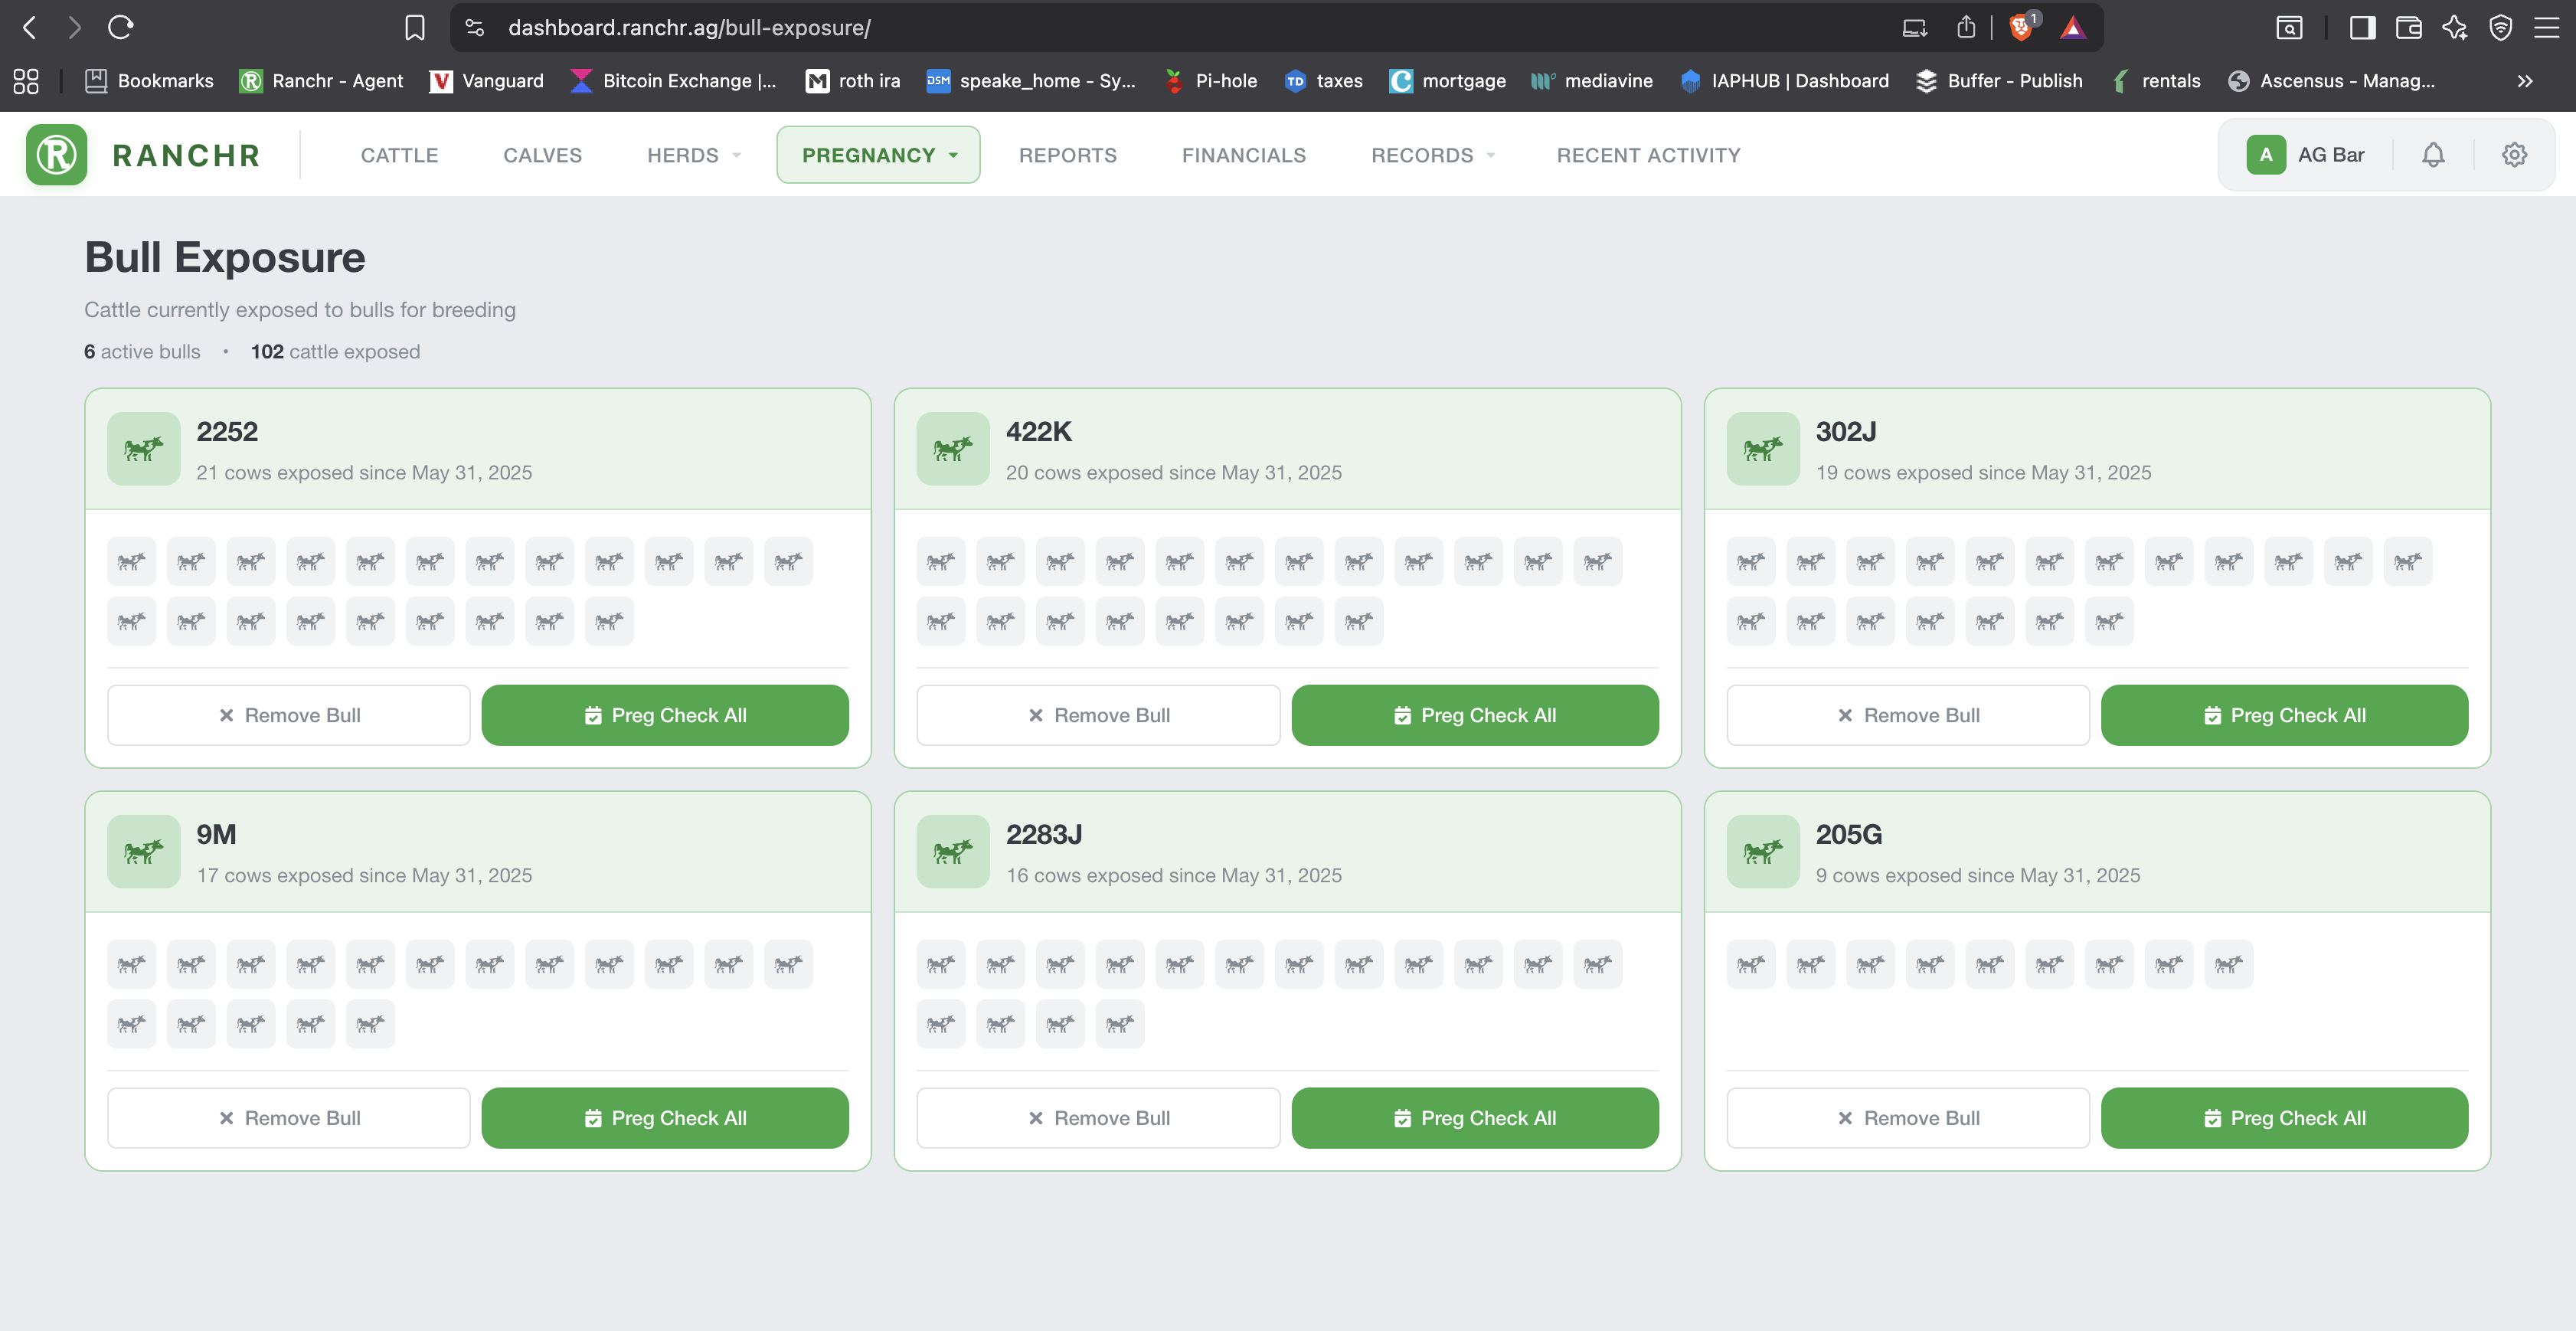Go to the Cattle tab
The image size is (2576, 1331).
pyautogui.click(x=399, y=155)
